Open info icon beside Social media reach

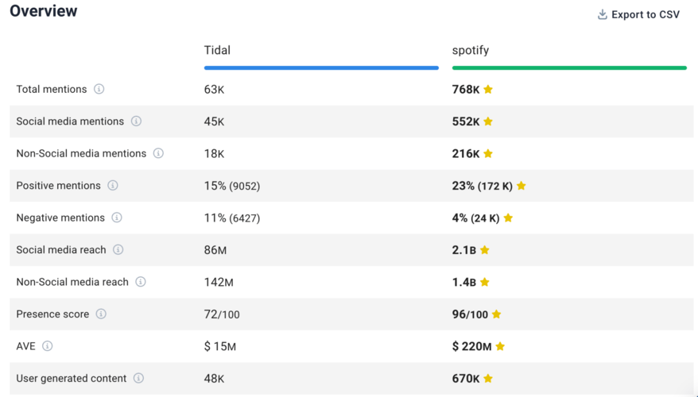pos(118,250)
